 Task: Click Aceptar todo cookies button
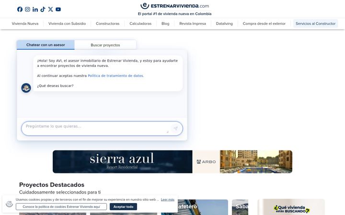123,207
